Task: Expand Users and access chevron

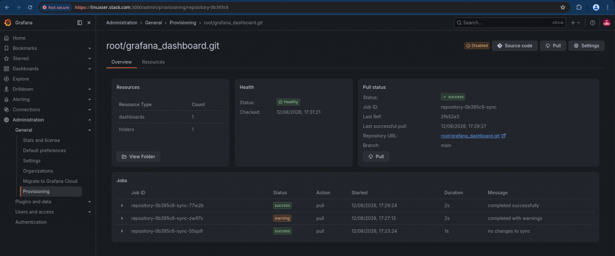Action: [x=89, y=212]
